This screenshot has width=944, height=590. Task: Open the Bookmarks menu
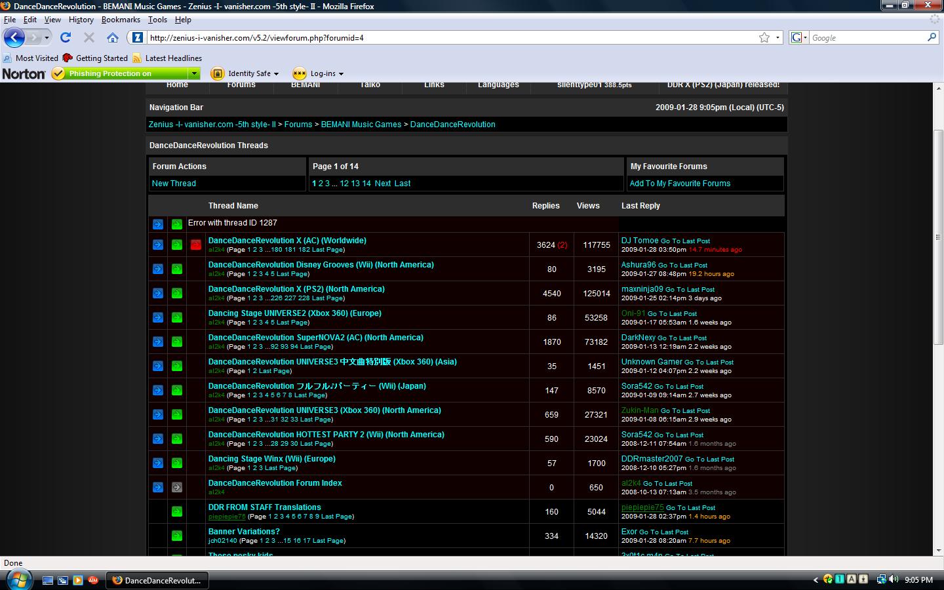tap(121, 20)
